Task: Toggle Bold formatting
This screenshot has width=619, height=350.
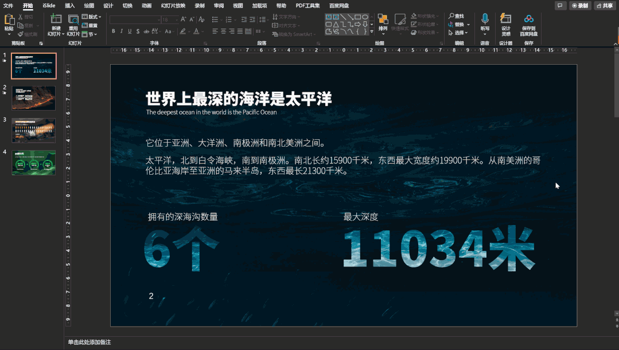Action: tap(113, 31)
